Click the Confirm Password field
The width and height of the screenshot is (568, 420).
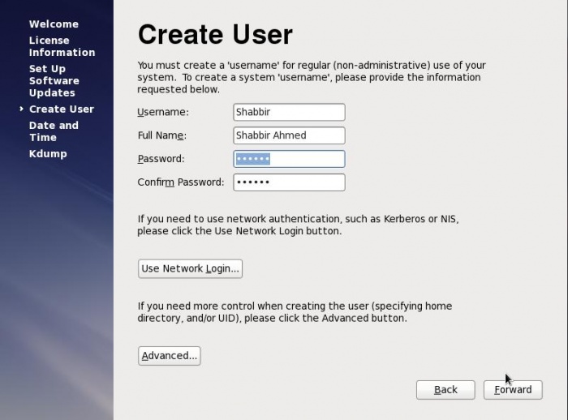click(x=289, y=182)
